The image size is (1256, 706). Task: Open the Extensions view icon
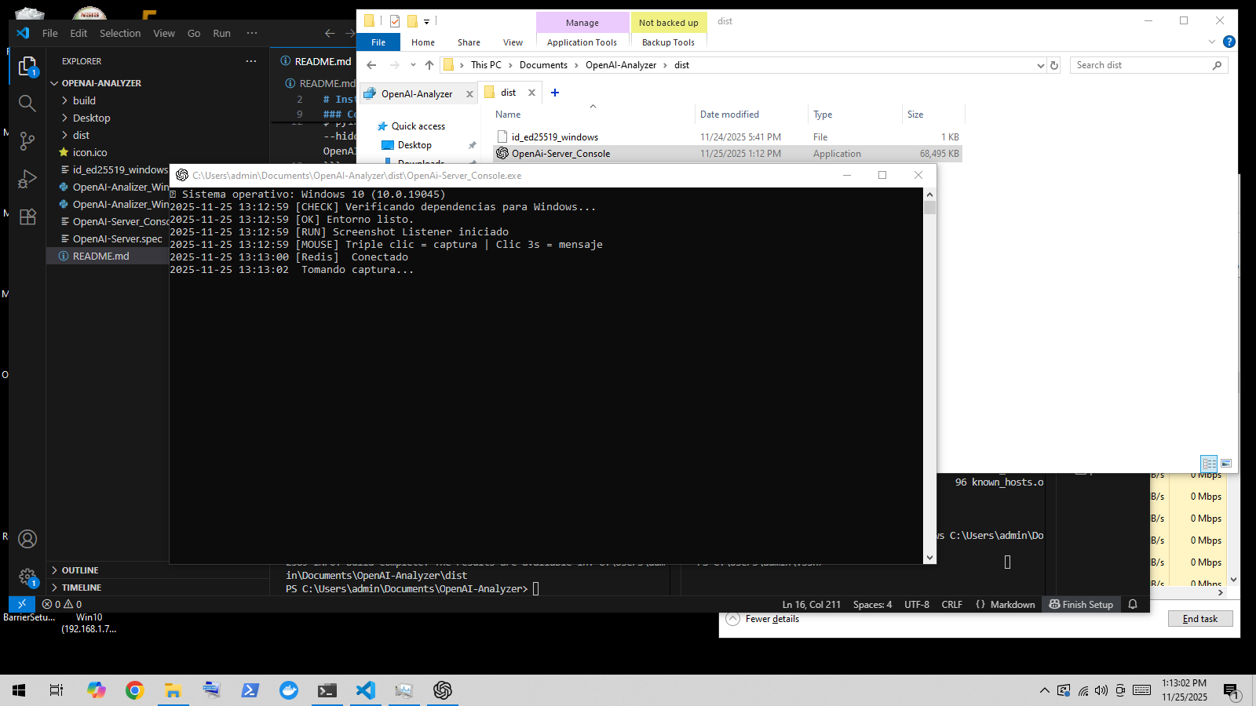[27, 217]
